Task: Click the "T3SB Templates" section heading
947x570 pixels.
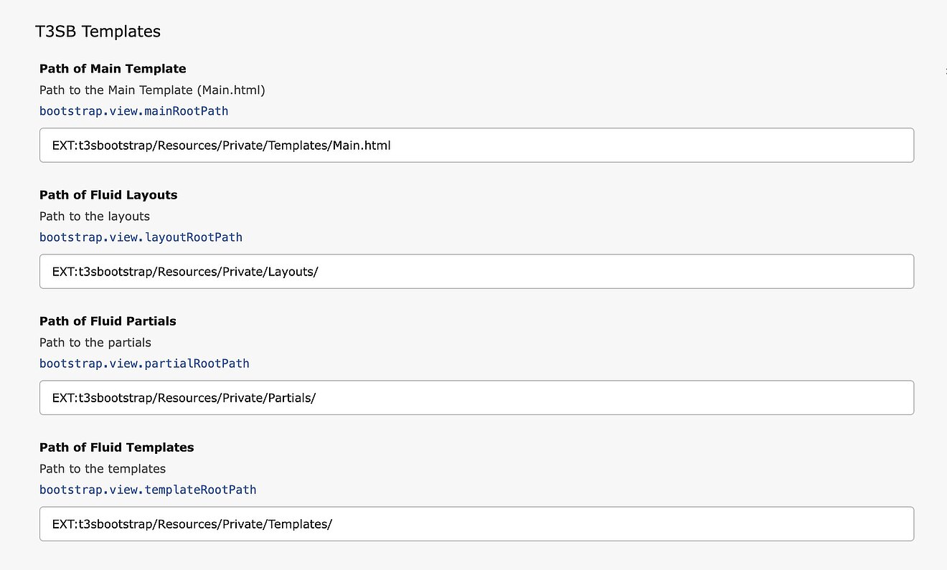Action: [98, 32]
